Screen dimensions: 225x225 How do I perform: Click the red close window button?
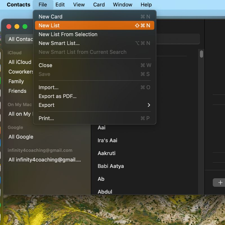[x=9, y=26]
